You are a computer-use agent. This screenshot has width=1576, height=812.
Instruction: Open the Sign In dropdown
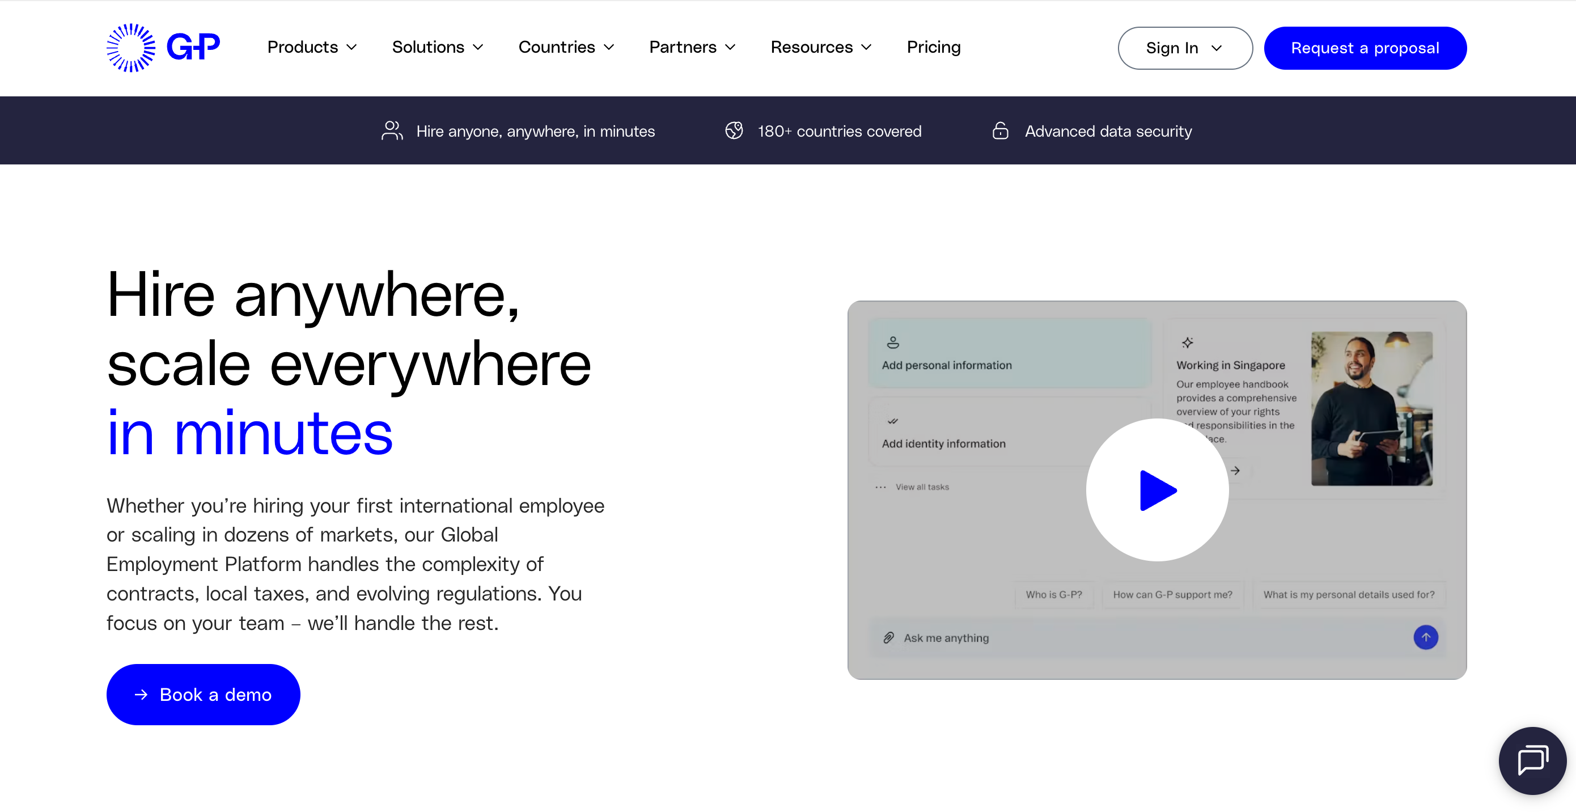(1185, 48)
